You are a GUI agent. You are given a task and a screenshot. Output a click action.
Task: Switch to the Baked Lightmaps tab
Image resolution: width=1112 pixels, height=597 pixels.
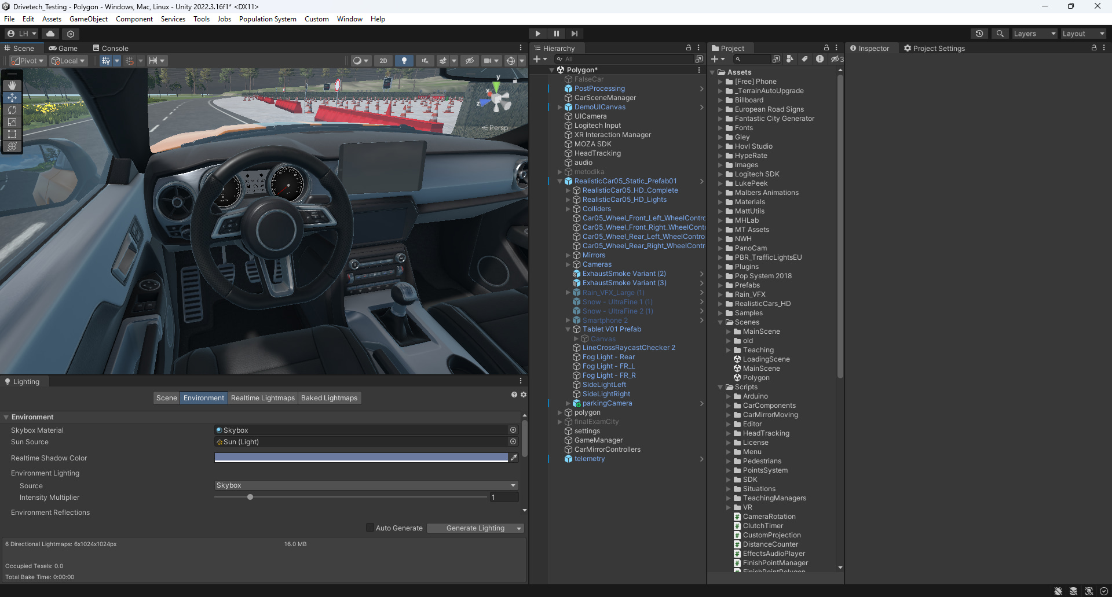point(329,398)
